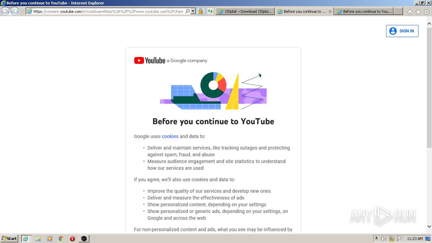The width and height of the screenshot is (432, 243).
Task: Click the security lock icon
Action: coord(200,11)
